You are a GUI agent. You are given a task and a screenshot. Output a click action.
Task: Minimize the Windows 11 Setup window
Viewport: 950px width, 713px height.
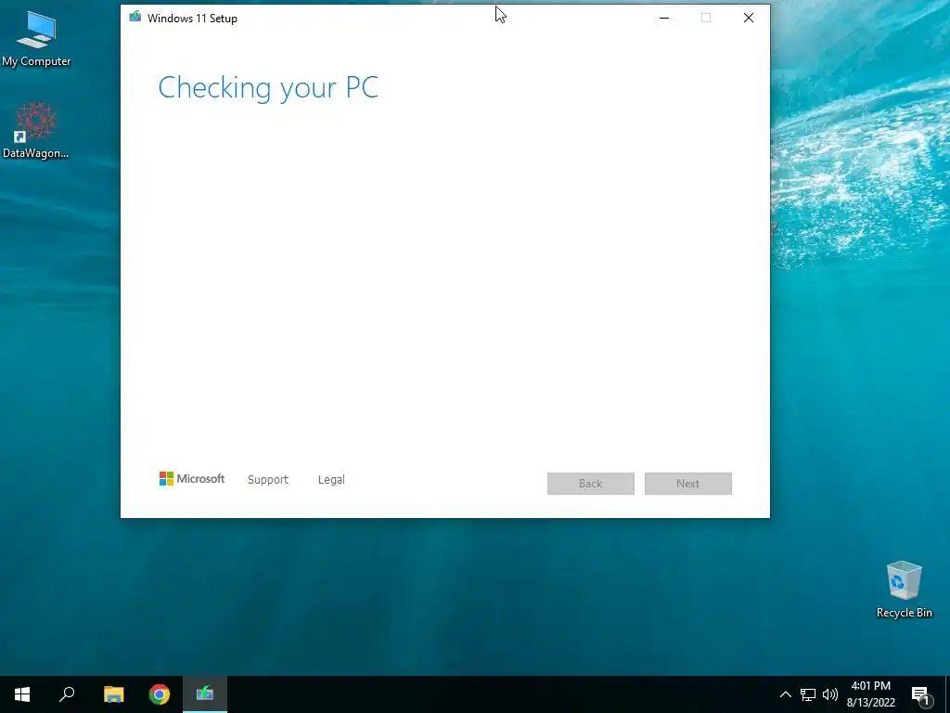click(664, 19)
